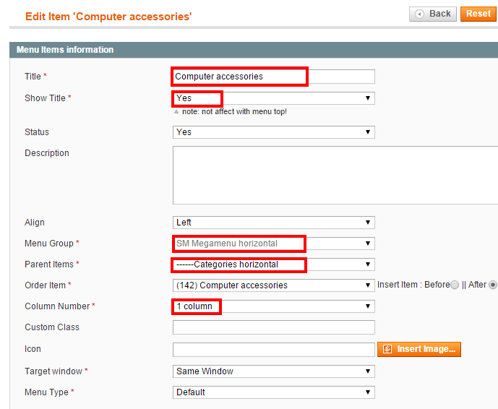
Task: Click the Back button
Action: 433,14
